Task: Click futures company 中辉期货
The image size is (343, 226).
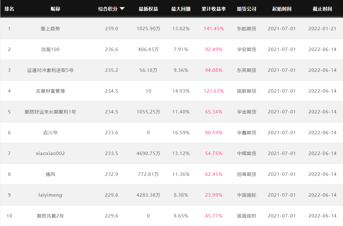Action: coord(247,153)
